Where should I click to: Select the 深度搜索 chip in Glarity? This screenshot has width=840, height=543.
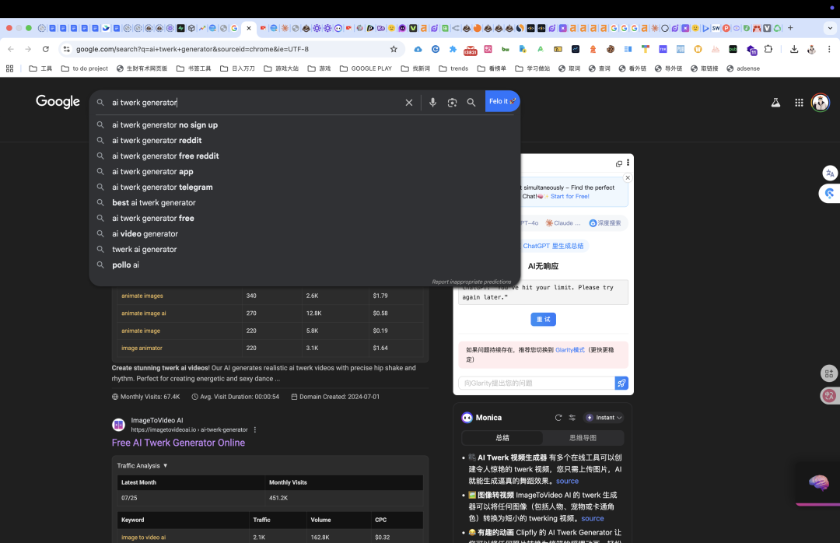tap(605, 223)
